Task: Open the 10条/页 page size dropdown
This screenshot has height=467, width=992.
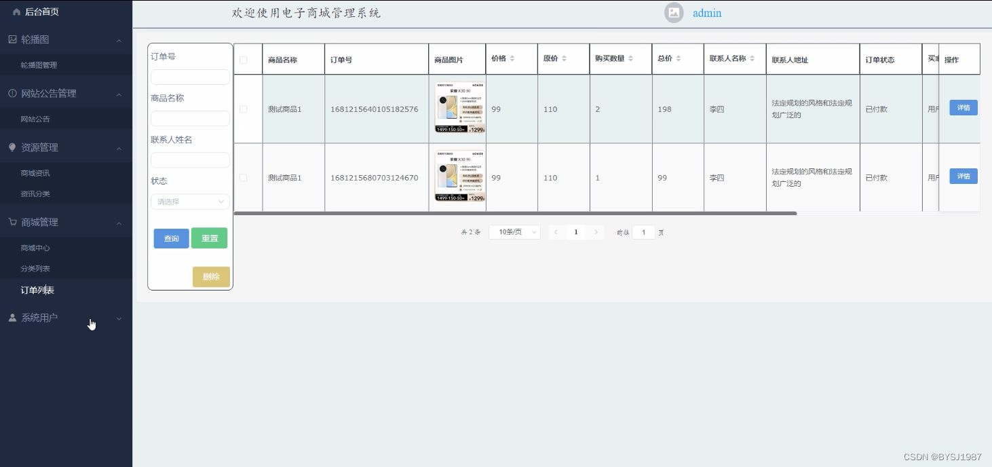Action: pyautogui.click(x=514, y=232)
